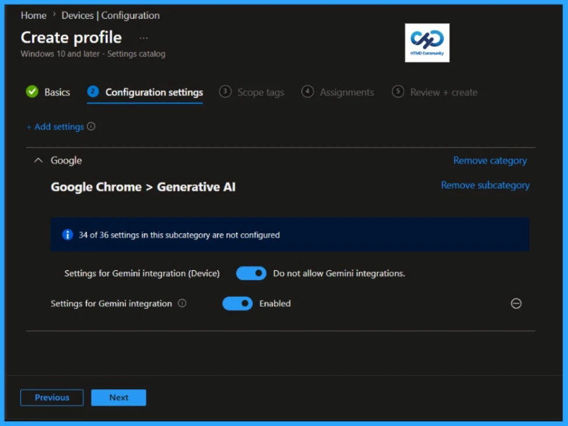Toggle Settings for Gemini integration (Device) switch
This screenshot has width=568, height=426.
pyautogui.click(x=251, y=273)
